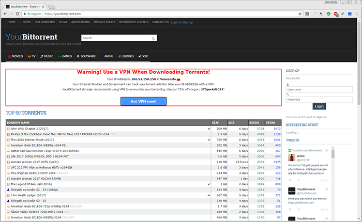Click the Login link in top bar
This screenshot has height=222, width=362.
175,22
